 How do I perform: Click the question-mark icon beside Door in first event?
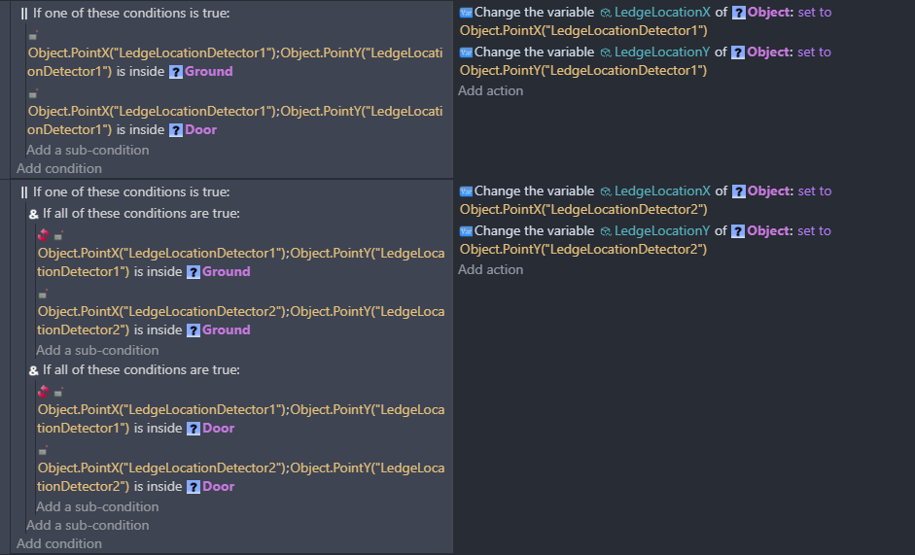(176, 130)
